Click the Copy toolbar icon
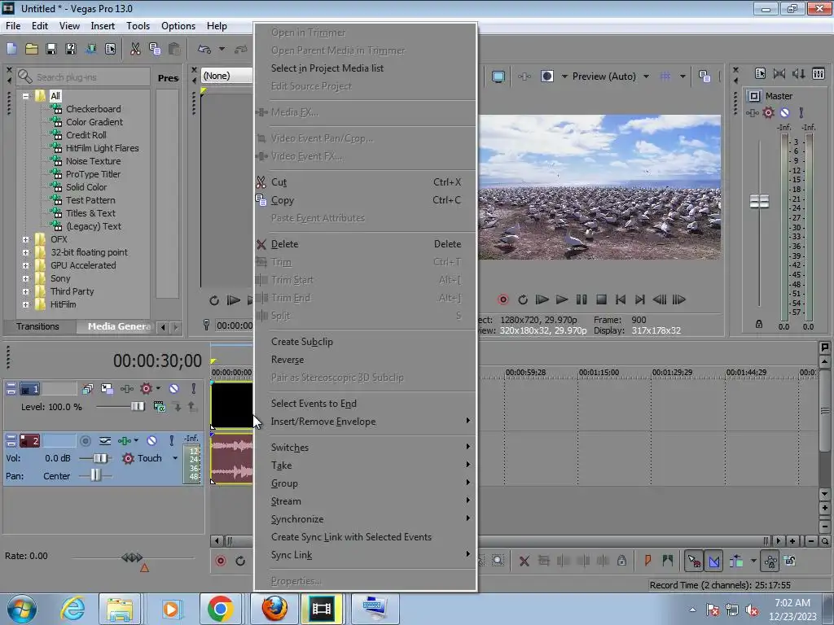The width and height of the screenshot is (834, 625). (x=155, y=49)
